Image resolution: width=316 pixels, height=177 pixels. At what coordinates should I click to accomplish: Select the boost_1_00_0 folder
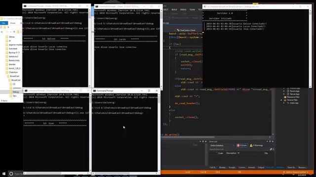(14, 68)
